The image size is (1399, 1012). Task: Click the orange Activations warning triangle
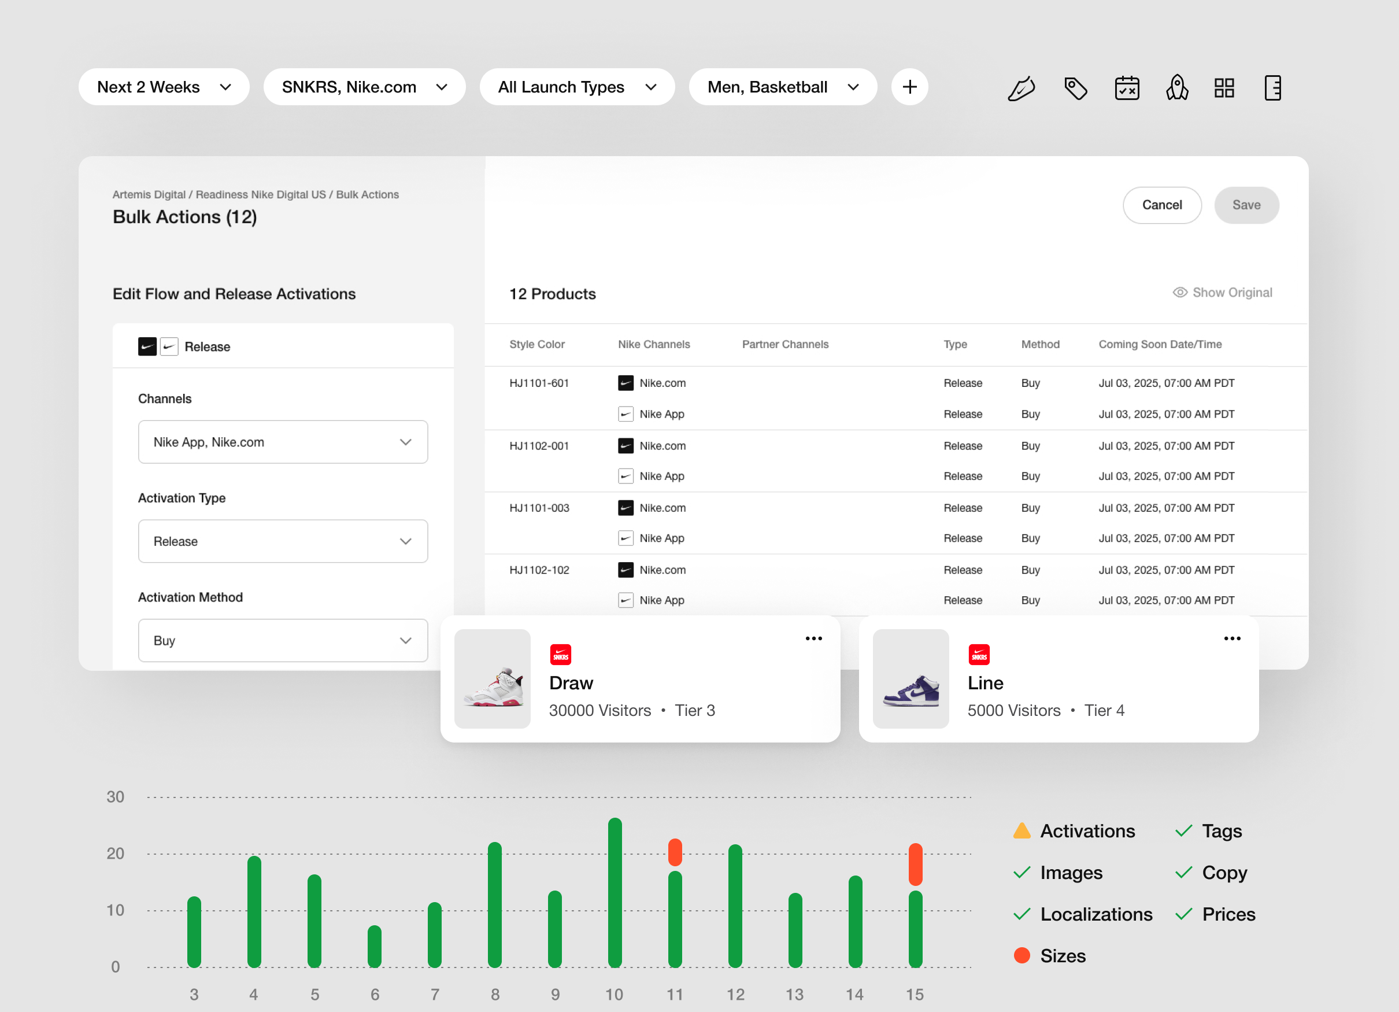[1022, 830]
